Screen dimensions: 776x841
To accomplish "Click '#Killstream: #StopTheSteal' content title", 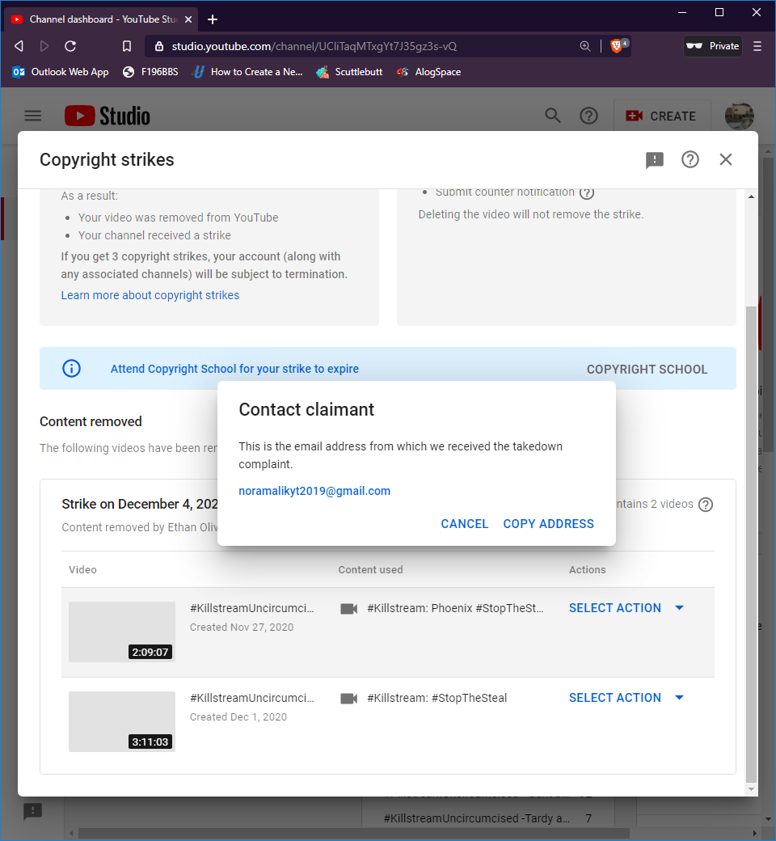I will click(437, 698).
